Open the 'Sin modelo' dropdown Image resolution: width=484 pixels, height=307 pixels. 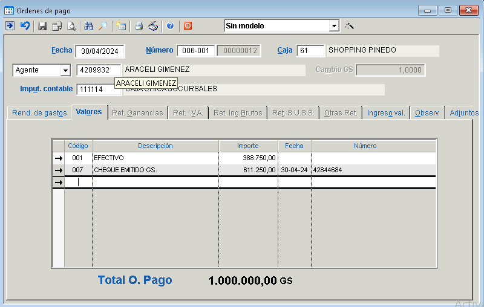pyautogui.click(x=334, y=26)
